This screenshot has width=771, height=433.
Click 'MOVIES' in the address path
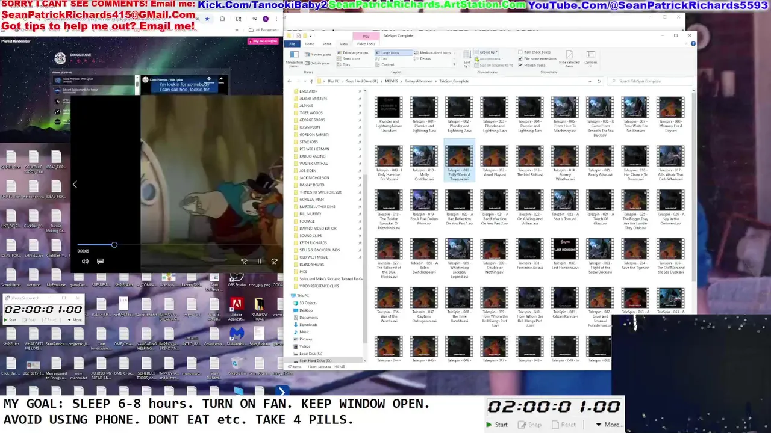point(391,81)
